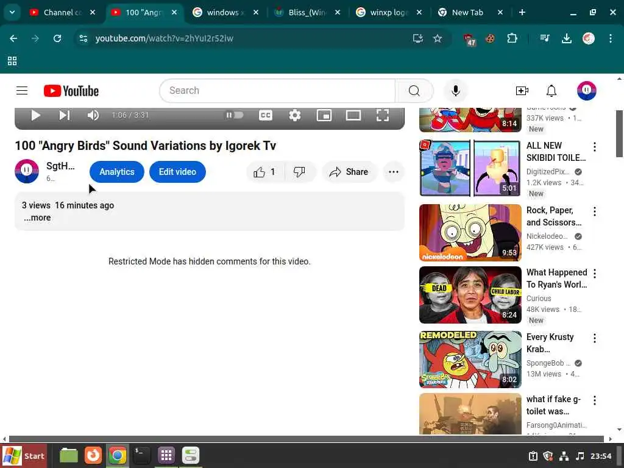Open Chrome extensions puzzle menu
Viewport: 624px width, 468px height.
(512, 38)
